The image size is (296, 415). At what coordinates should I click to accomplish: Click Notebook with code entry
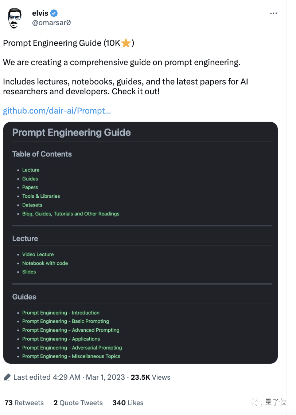tap(45, 263)
